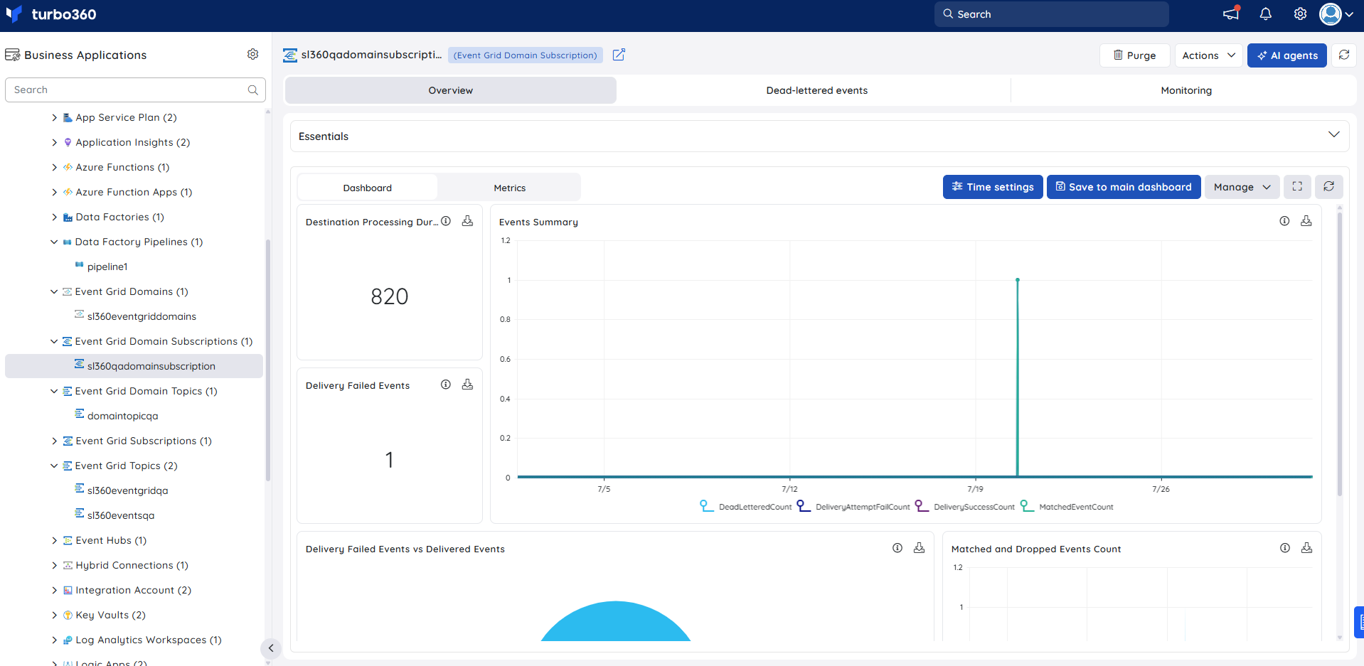Expand Application Insights node

tap(54, 142)
